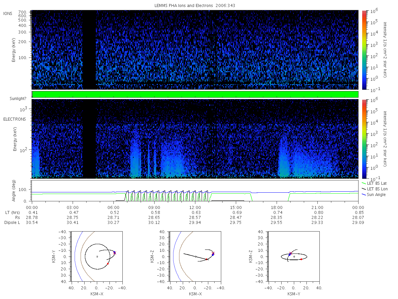
Task: Click the Dipole L value 30.12
Action: (154, 223)
